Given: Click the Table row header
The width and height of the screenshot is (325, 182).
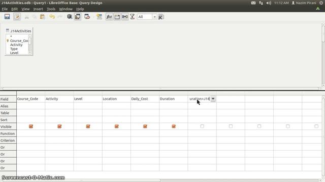Looking at the screenshot, I should pos(8,113).
